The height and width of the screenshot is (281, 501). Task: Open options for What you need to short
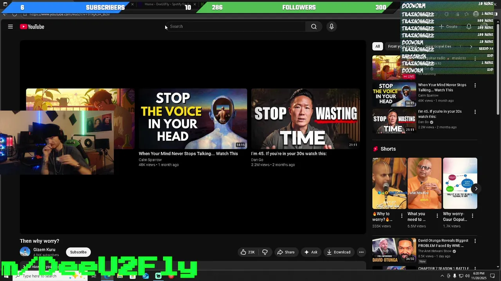tap(437, 216)
